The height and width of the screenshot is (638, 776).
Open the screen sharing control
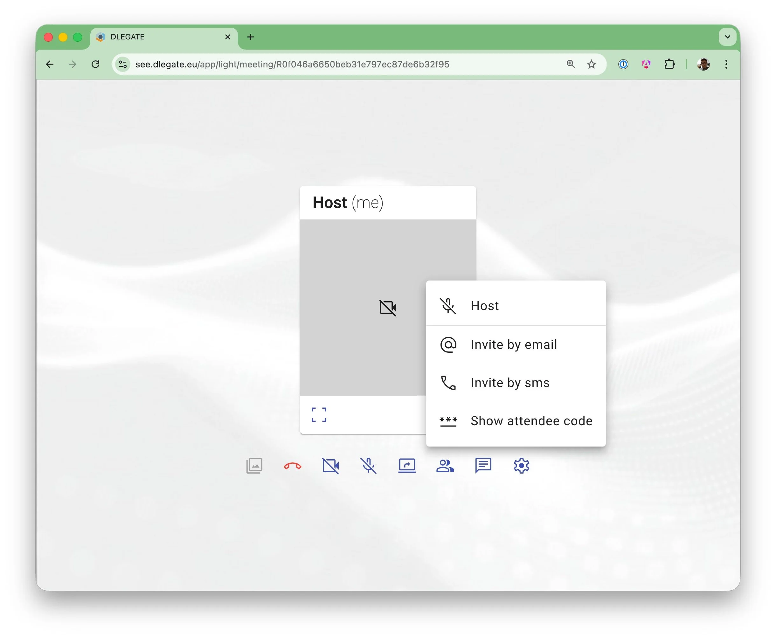(407, 466)
